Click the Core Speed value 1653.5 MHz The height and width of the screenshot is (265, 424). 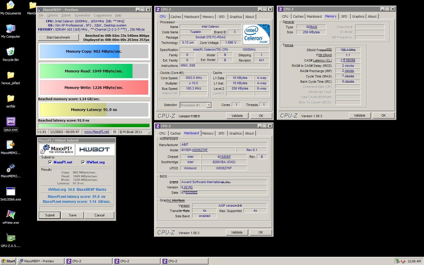(x=193, y=78)
